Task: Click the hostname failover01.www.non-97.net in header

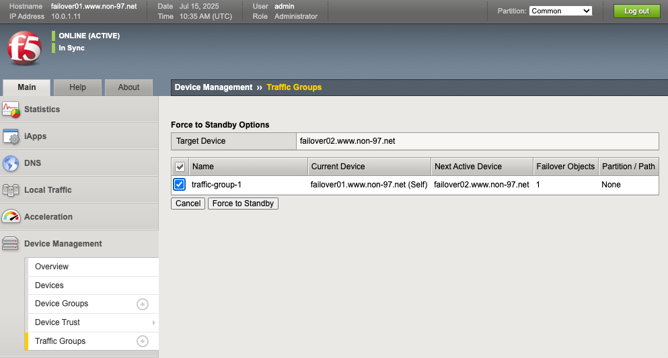Action: point(94,6)
